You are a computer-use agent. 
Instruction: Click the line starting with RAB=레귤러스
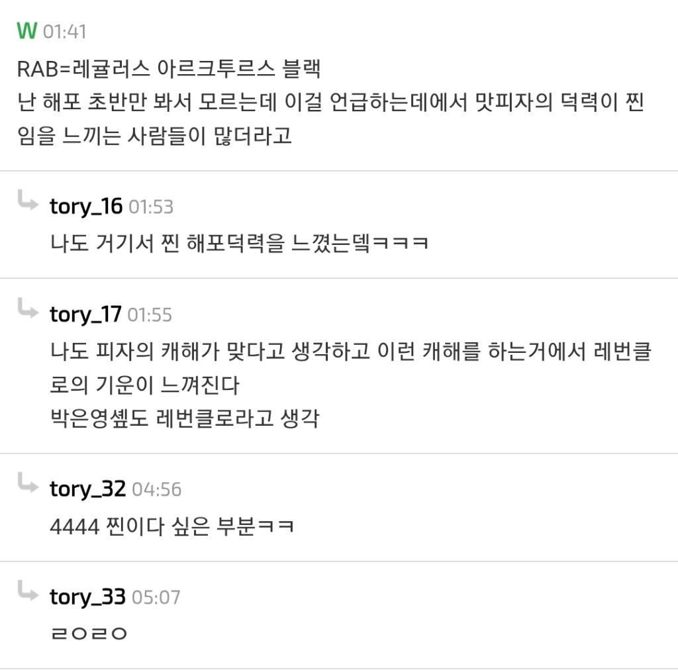point(169,69)
